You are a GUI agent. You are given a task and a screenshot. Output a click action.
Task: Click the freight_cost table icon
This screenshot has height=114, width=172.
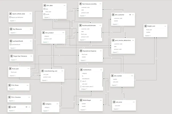146,26
